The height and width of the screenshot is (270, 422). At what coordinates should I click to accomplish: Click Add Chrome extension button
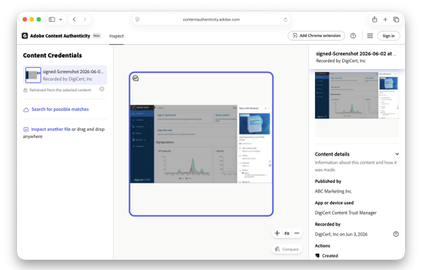[x=316, y=36]
